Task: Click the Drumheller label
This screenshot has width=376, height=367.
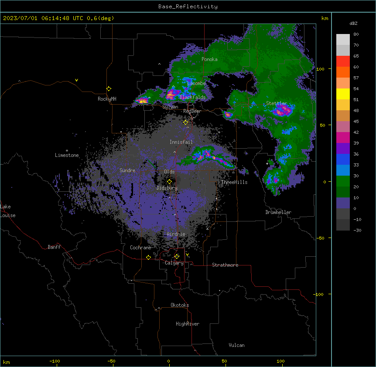Action: pyautogui.click(x=278, y=212)
